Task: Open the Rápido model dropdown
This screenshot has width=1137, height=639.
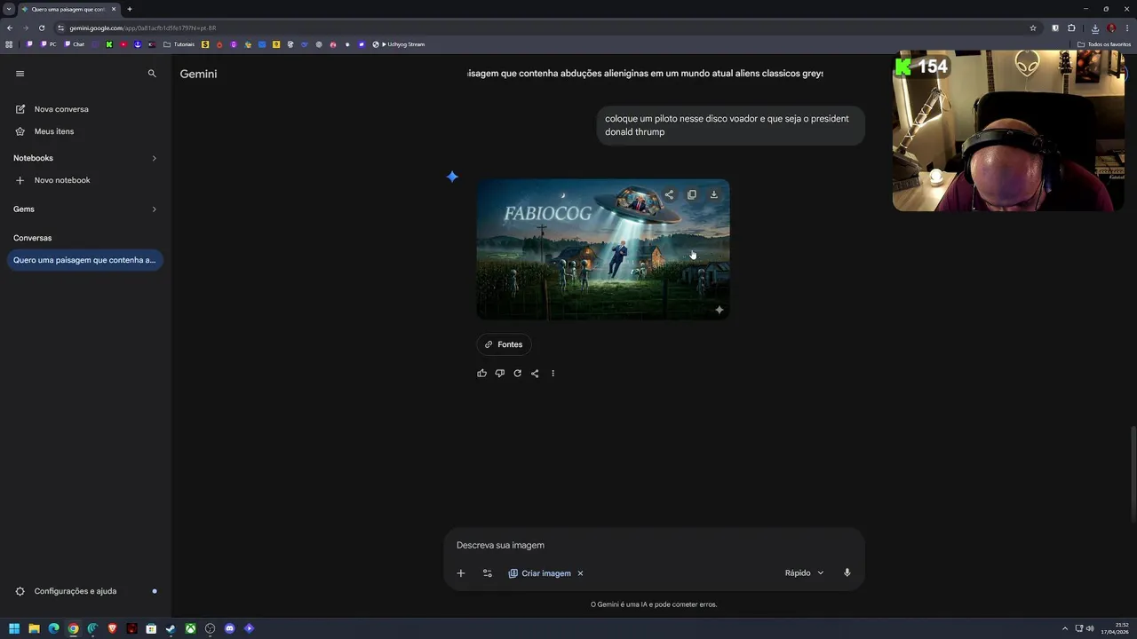Action: (804, 573)
